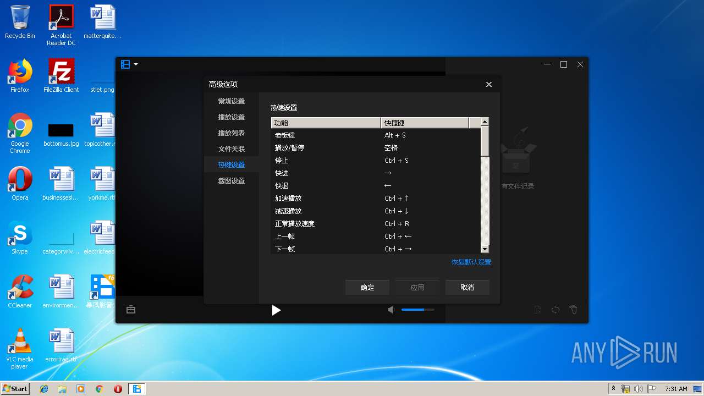Show hidden system tray icons
Screen dimensions: 704x396
(613, 389)
